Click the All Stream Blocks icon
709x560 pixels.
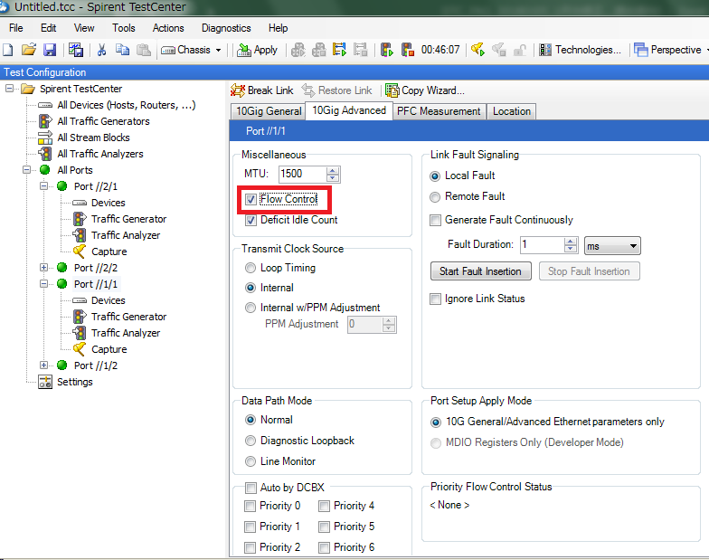pyautogui.click(x=45, y=138)
